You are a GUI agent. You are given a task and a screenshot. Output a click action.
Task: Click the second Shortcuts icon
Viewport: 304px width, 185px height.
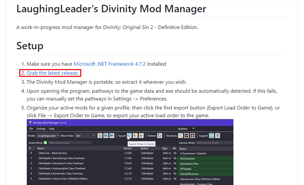coord(187,136)
